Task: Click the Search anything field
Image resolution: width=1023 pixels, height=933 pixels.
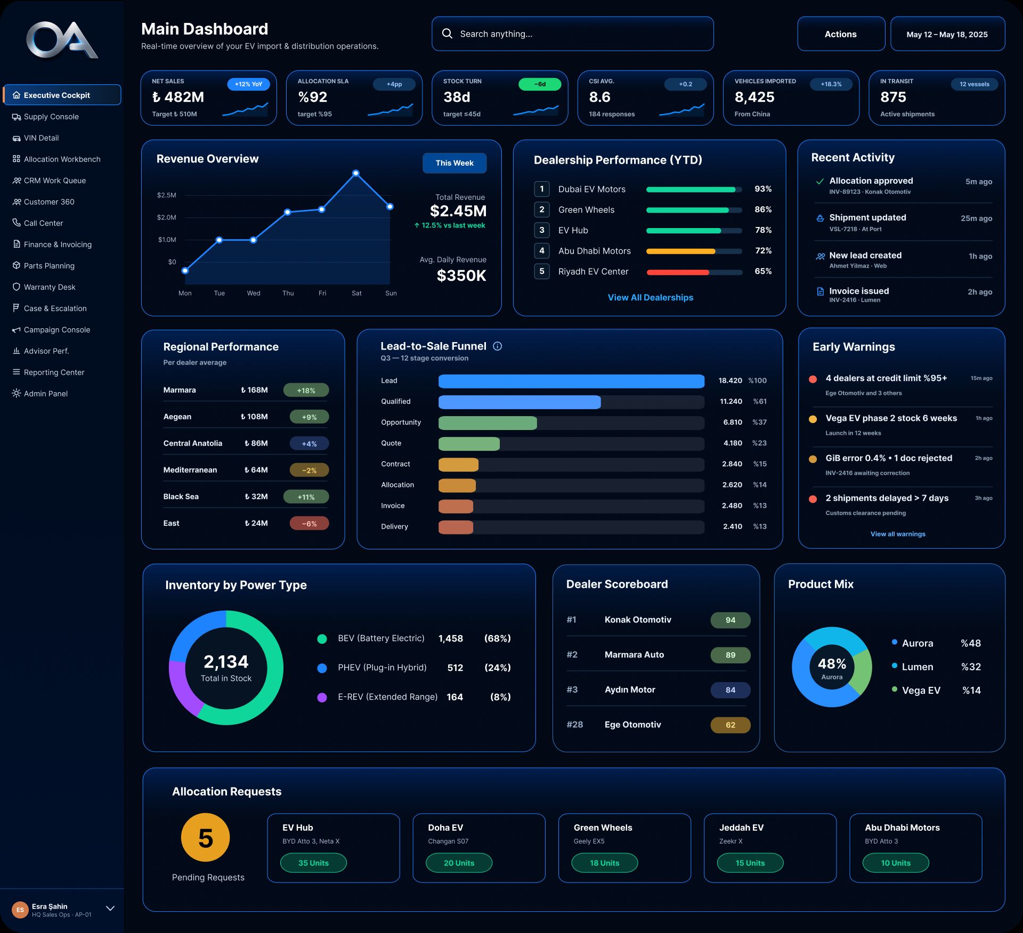Action: [572, 34]
